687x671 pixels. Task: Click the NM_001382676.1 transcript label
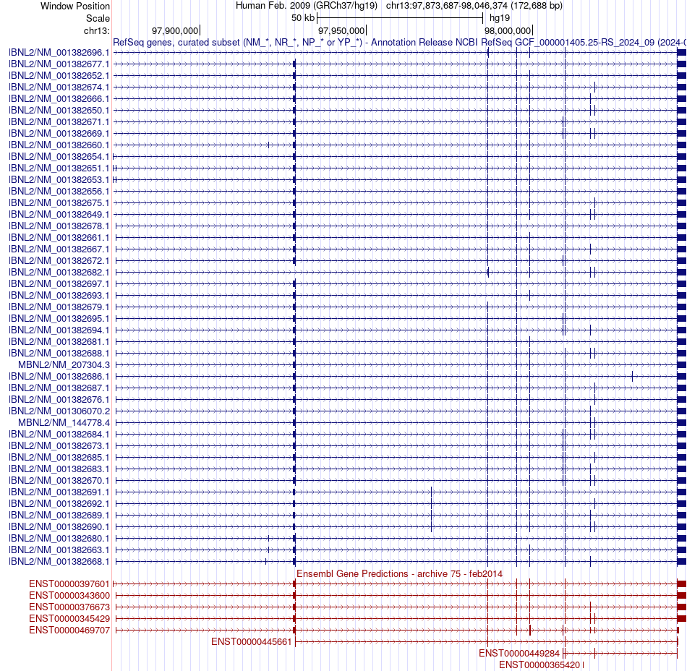click(59, 399)
